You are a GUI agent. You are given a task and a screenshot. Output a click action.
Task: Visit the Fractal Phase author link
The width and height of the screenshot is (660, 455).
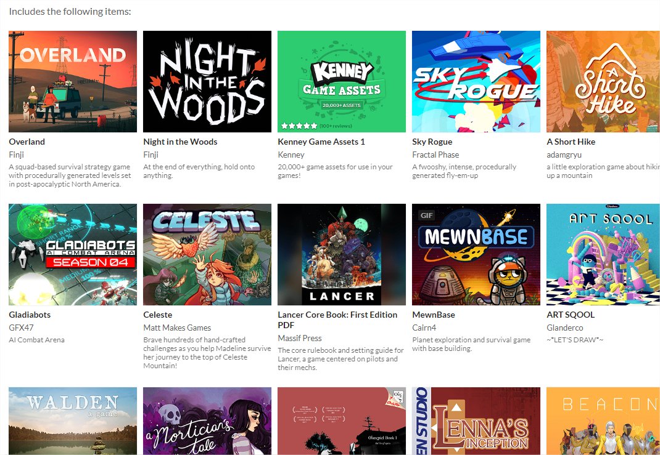435,155
